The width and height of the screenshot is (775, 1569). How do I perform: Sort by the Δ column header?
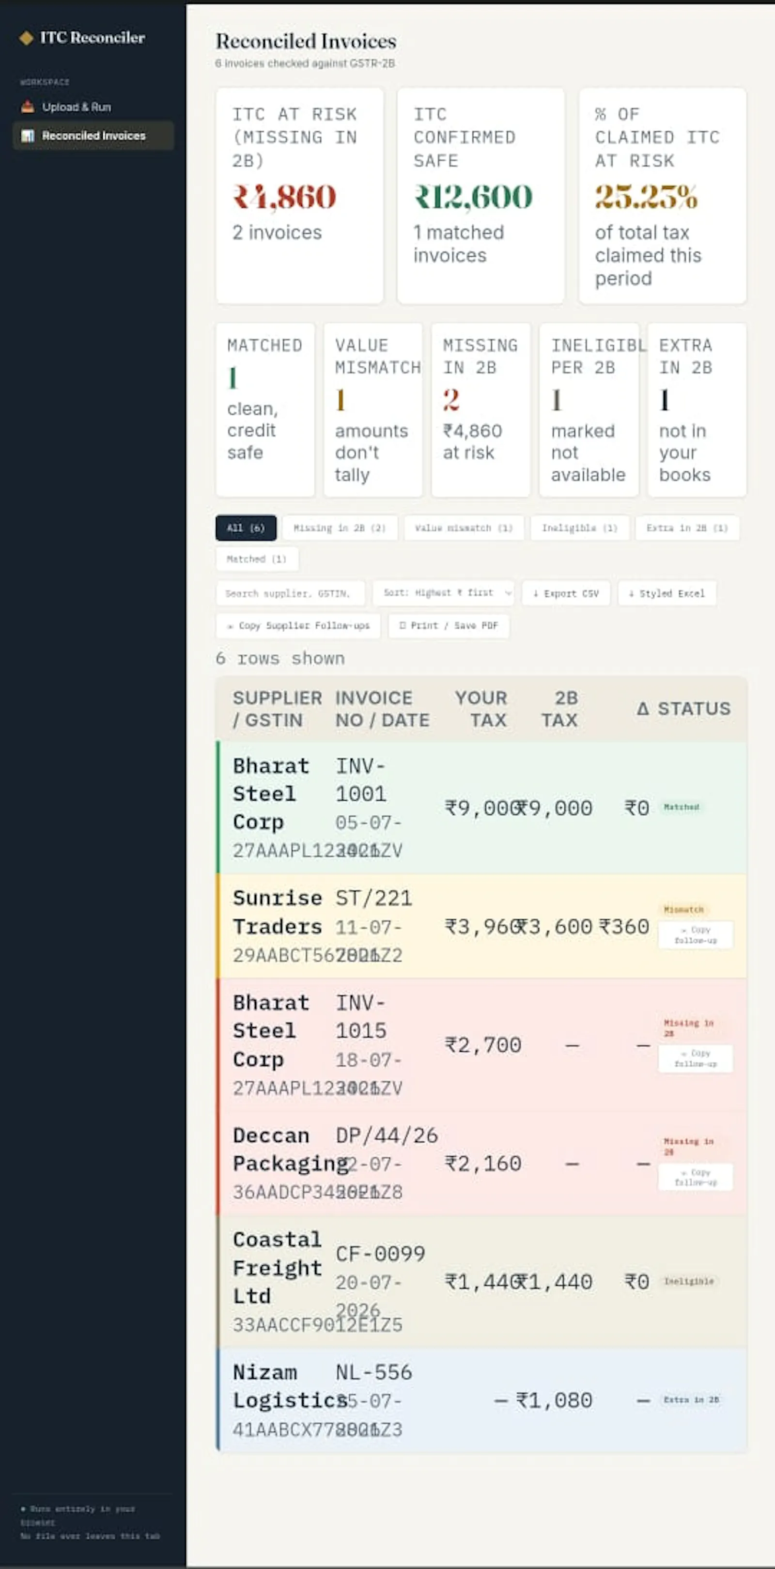[642, 708]
